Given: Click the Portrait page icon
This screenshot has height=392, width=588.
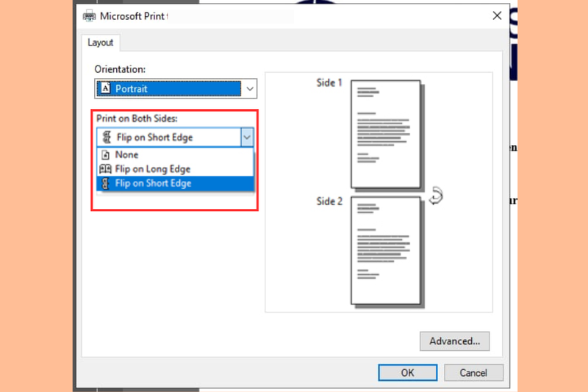Looking at the screenshot, I should click(x=106, y=88).
